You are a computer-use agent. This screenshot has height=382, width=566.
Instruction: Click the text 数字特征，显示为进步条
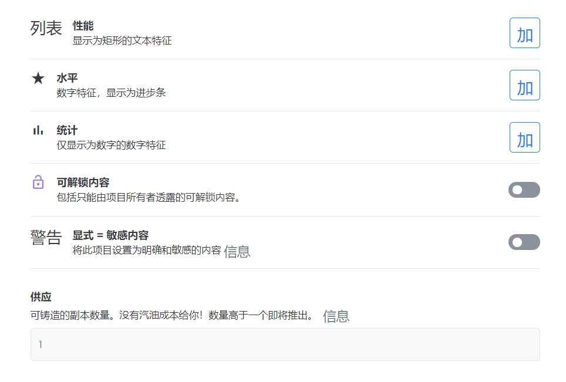(x=111, y=93)
